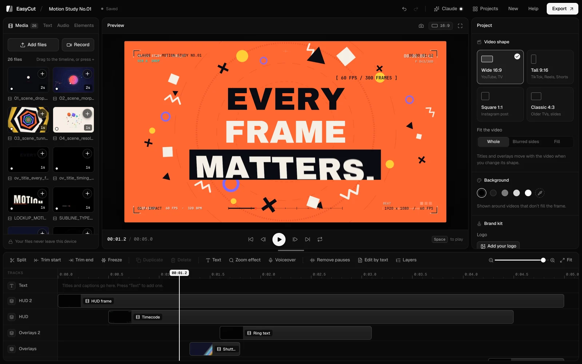Apply the Zoom effect tool
This screenshot has width=582, height=364.
[x=244, y=260]
